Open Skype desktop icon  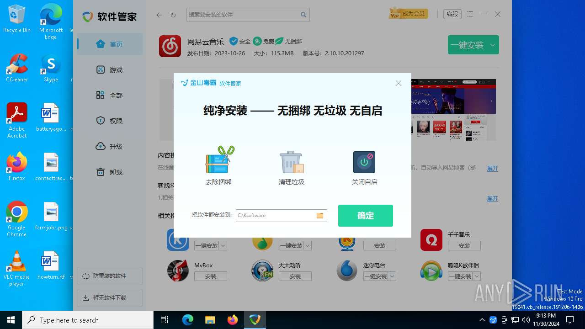point(51,69)
